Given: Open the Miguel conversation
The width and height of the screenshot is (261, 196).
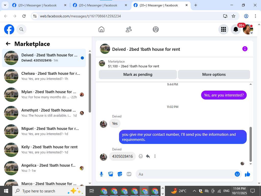Looking at the screenshot, I should (x=44, y=131).
